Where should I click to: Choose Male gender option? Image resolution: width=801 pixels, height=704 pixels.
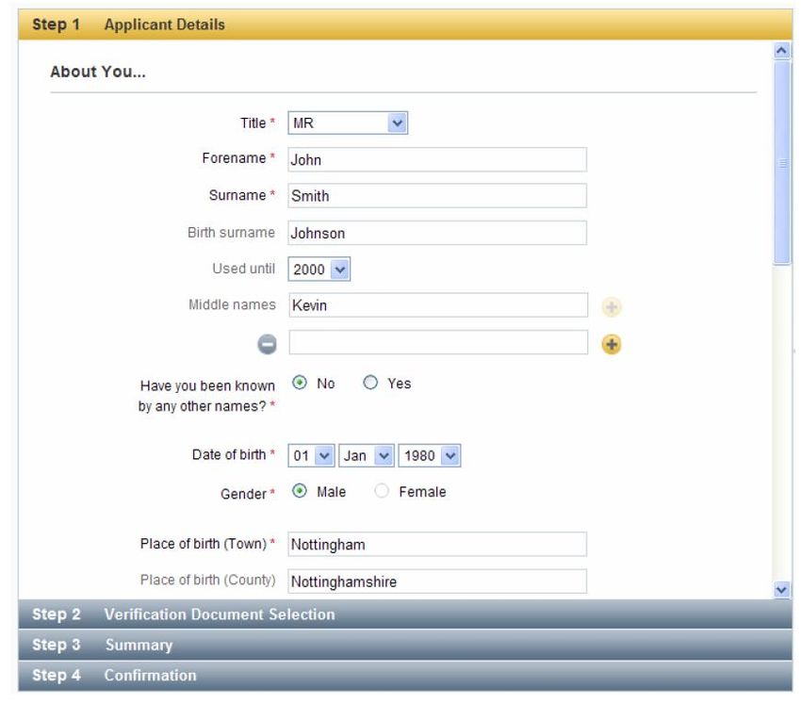click(x=300, y=491)
